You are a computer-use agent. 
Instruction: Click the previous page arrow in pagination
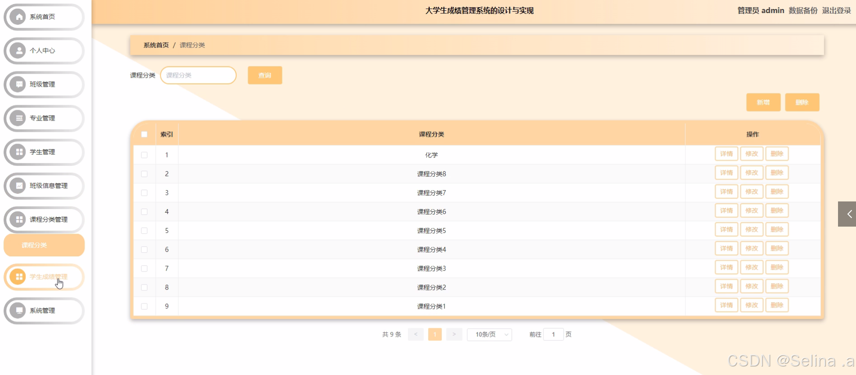(x=416, y=335)
